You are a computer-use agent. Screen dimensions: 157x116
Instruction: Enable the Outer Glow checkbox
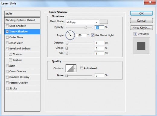7,37
